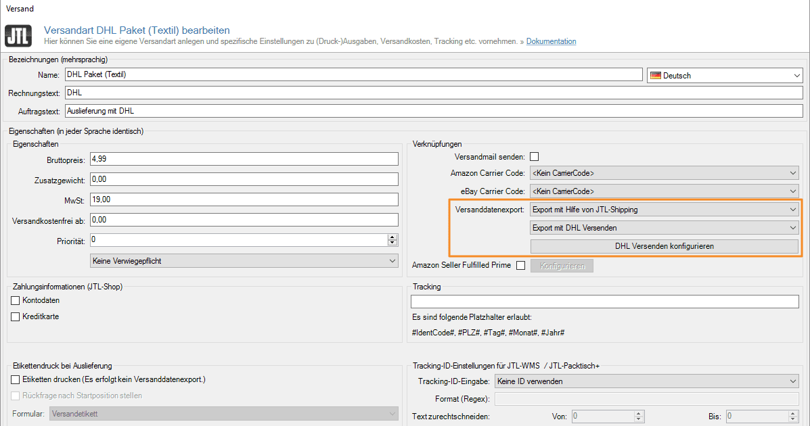This screenshot has width=810, height=426.
Task: Increase the Von value stepper
Action: 639,413
